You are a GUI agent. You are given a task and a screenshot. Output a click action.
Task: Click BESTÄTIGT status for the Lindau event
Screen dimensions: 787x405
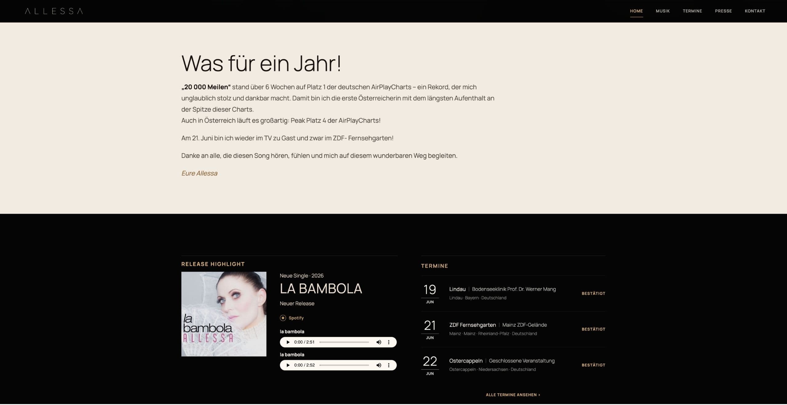point(593,294)
